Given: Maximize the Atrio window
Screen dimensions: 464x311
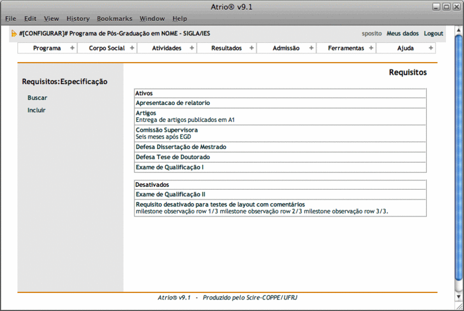Looking at the screenshot, I should click(447, 6).
